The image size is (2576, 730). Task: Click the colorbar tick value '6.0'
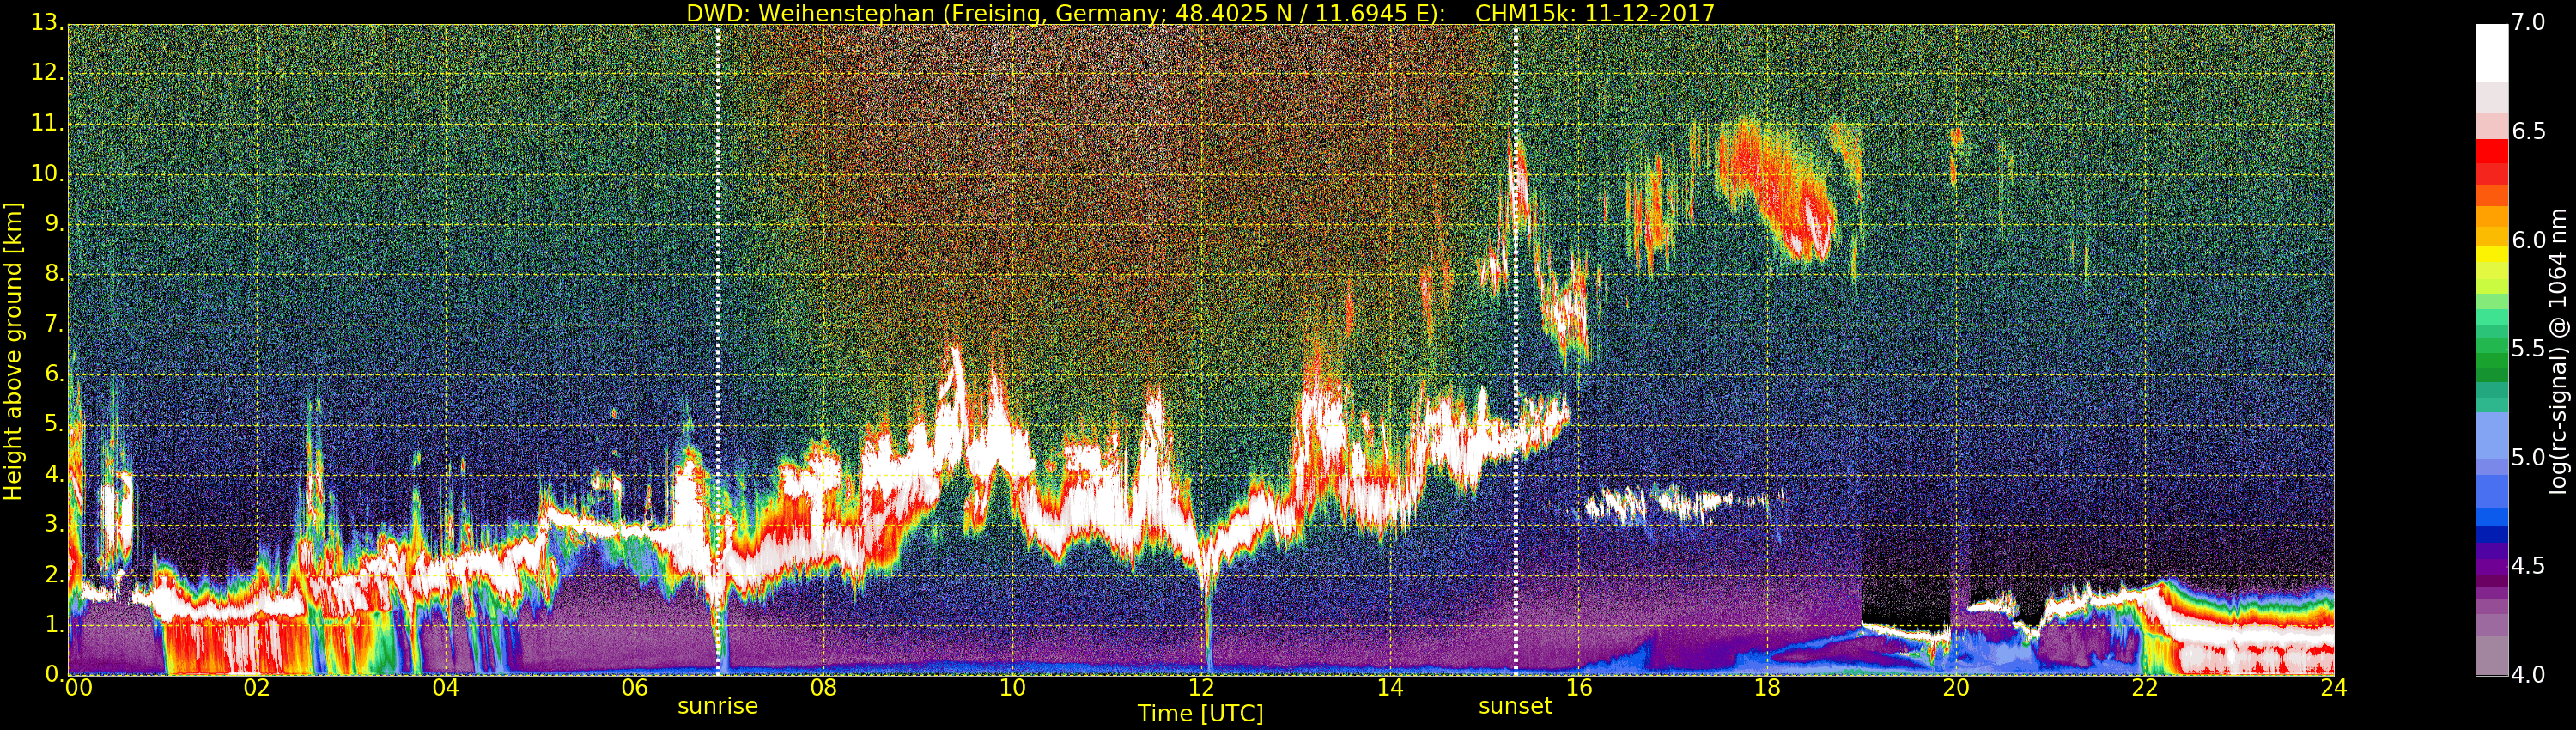(x=2529, y=240)
